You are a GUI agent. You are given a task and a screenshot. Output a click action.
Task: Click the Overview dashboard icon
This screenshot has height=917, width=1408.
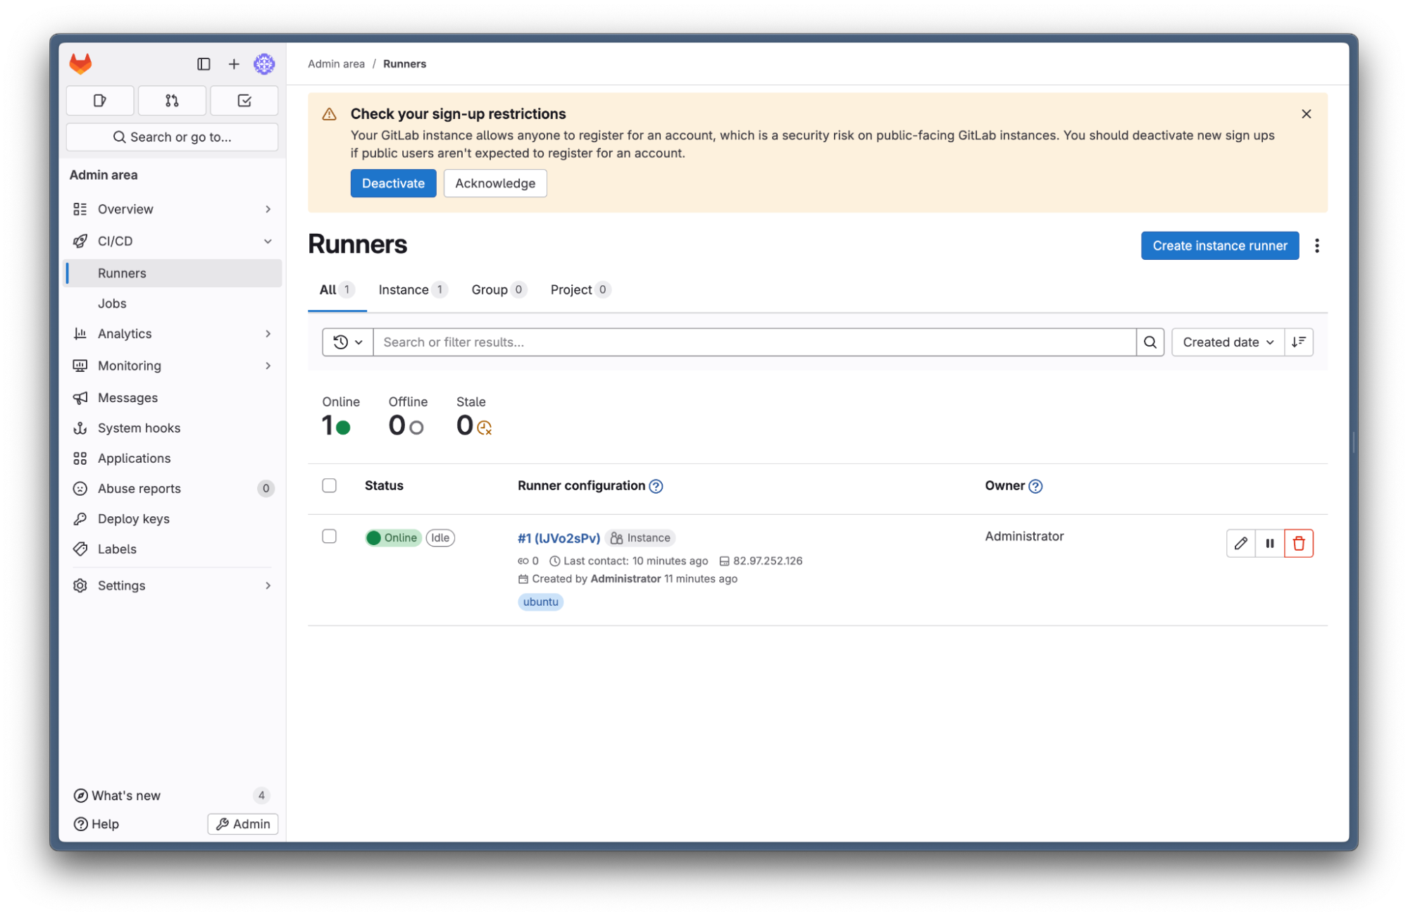click(x=80, y=209)
